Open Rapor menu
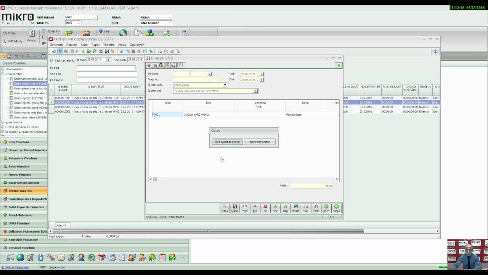Image resolution: width=488 pixels, height=275 pixels. point(96,45)
